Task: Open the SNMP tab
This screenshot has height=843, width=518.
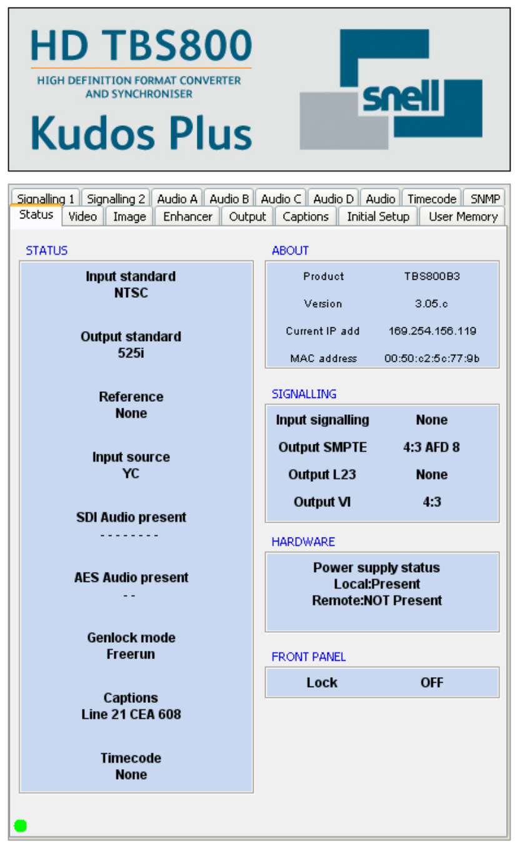Action: click(x=485, y=198)
